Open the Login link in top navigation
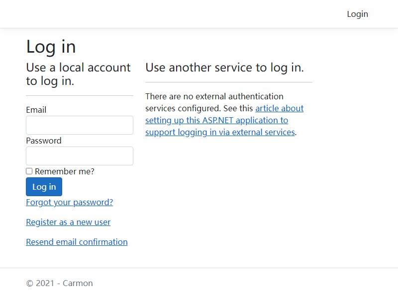Screen dimensions: 398x298 coord(357,14)
